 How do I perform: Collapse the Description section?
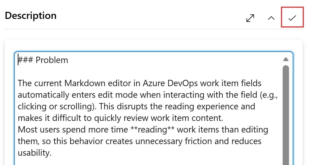click(271, 18)
